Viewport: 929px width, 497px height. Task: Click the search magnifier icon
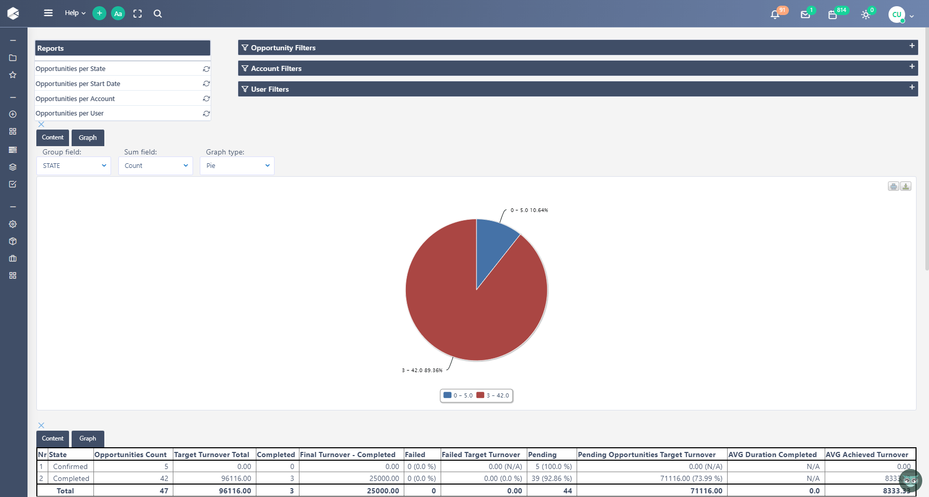[x=158, y=14]
